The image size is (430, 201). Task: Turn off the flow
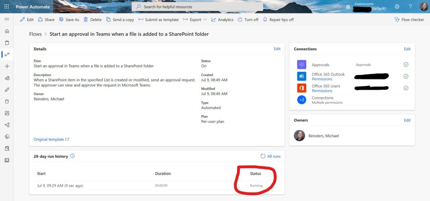248,20
